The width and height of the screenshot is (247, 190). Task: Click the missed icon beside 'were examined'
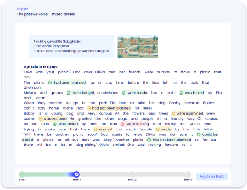coord(174,113)
